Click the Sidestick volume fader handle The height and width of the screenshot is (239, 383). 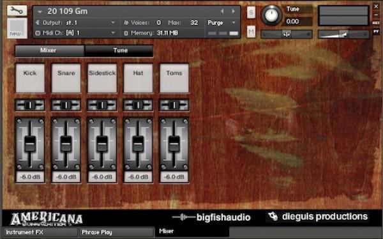tap(102, 144)
